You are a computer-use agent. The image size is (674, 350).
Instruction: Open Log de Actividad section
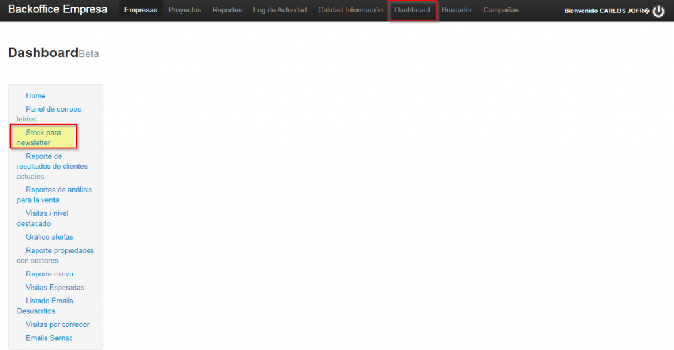pos(280,10)
